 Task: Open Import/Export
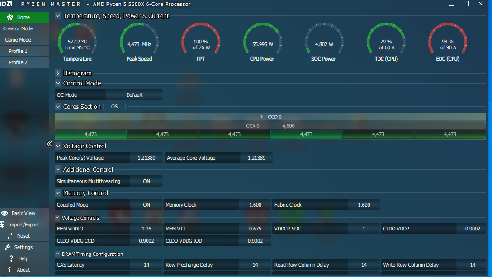(x=24, y=225)
